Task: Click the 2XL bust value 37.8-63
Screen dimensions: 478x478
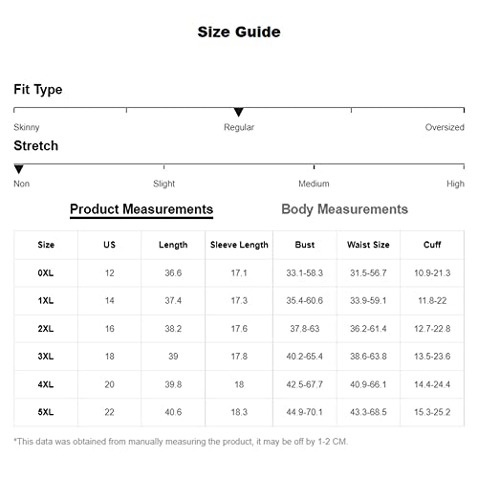Action: (305, 329)
